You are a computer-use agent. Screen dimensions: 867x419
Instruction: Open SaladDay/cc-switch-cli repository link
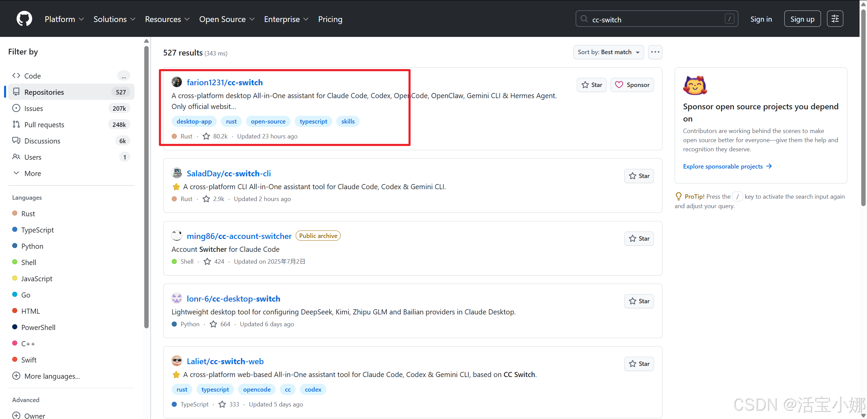tap(229, 173)
